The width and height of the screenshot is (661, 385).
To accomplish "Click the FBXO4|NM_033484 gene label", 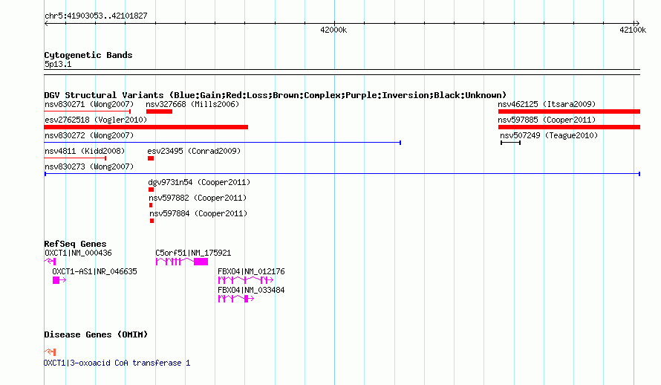I will tap(251, 290).
